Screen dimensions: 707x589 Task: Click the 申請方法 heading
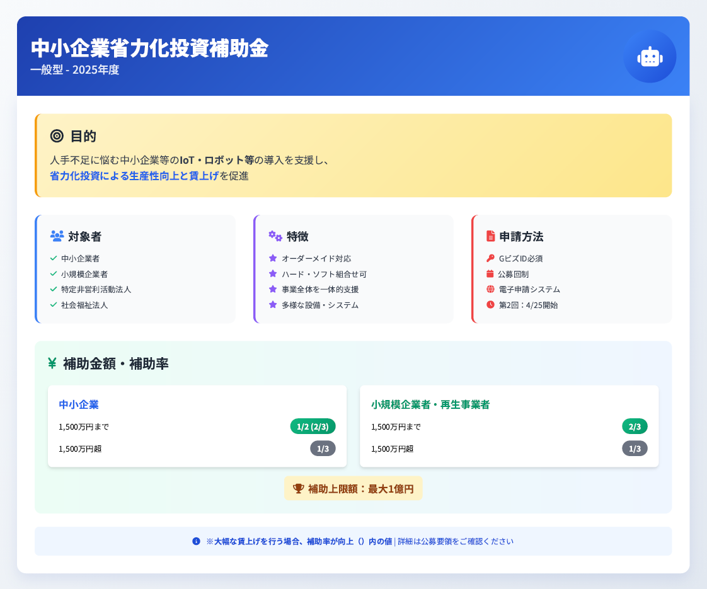521,236
